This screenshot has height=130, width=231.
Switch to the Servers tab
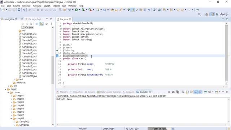[x=90, y=92]
